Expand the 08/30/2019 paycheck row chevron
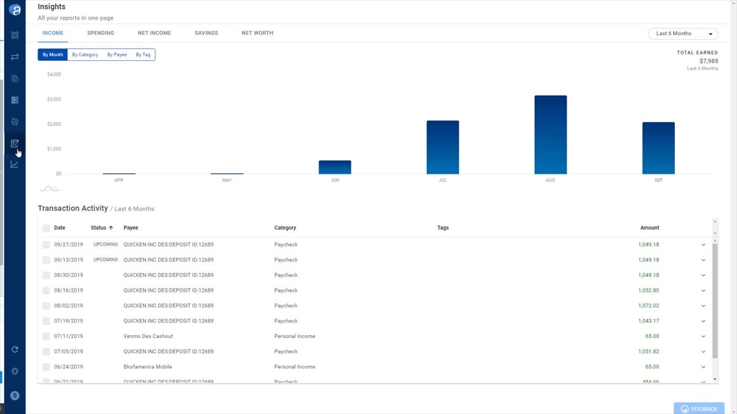The height and width of the screenshot is (414, 737). click(704, 275)
